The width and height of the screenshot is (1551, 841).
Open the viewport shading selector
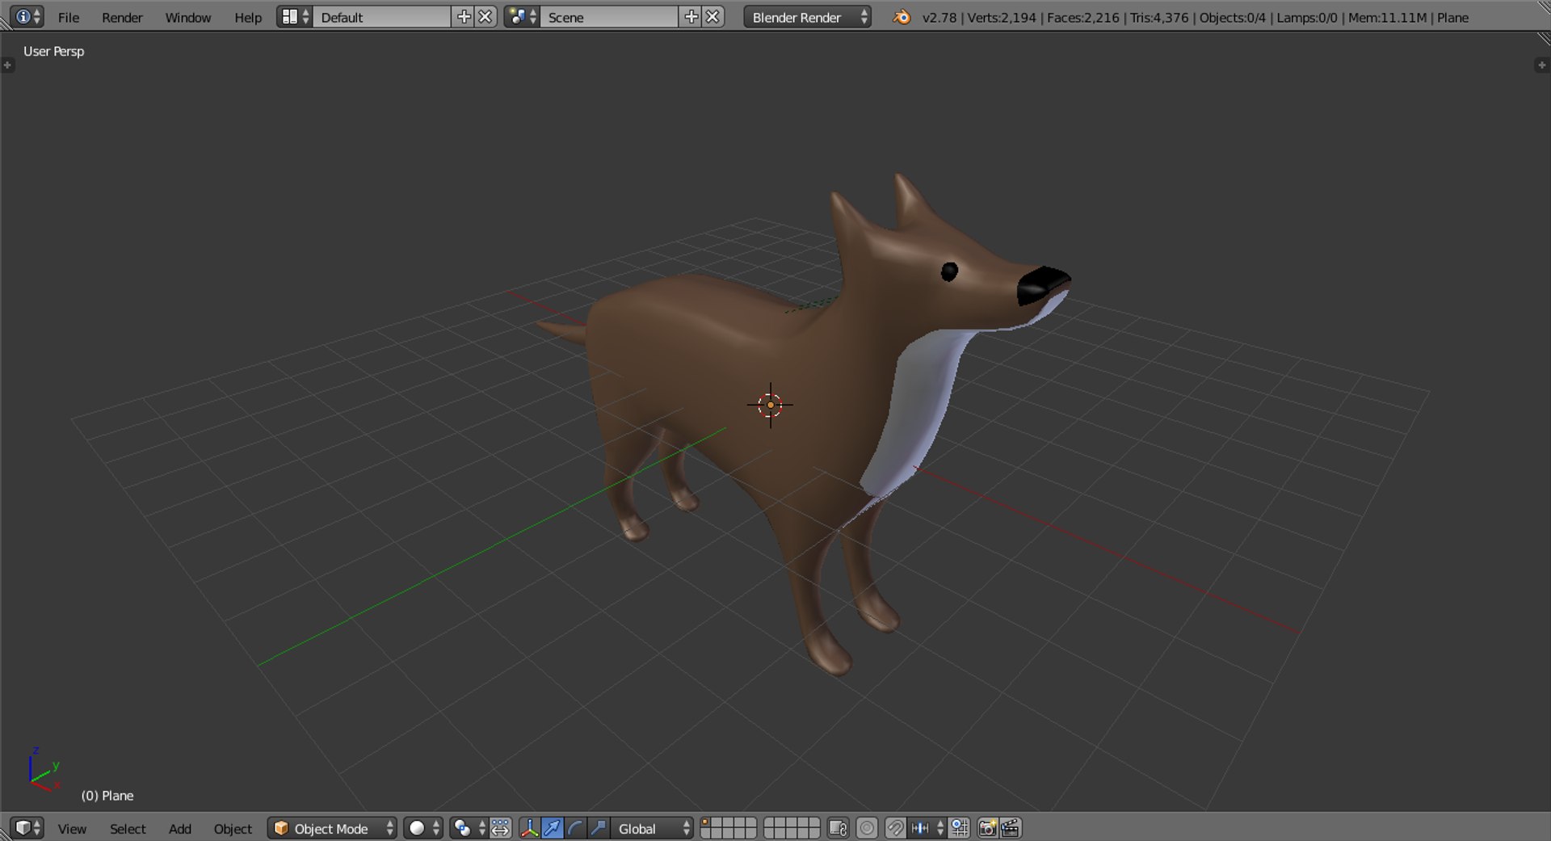point(423,828)
